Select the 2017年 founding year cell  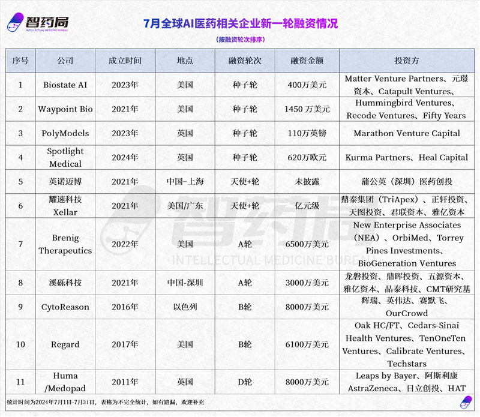125,344
